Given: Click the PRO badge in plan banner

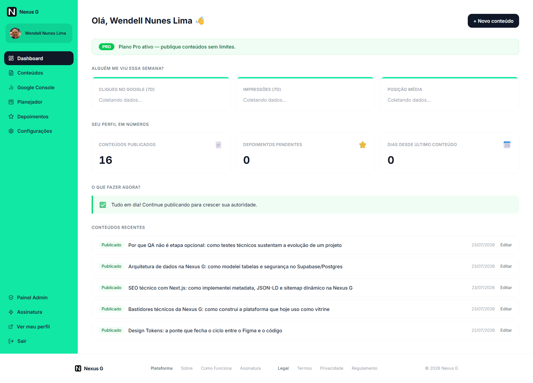Looking at the screenshot, I should click(x=107, y=47).
